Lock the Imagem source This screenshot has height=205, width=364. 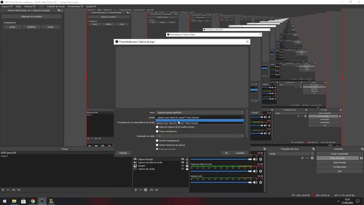187,166
